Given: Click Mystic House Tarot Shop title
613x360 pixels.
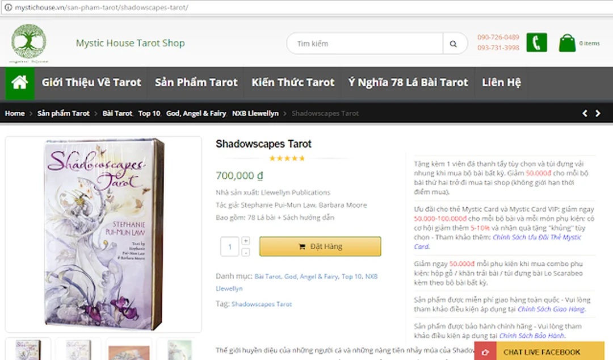Looking at the screenshot, I should point(130,43).
